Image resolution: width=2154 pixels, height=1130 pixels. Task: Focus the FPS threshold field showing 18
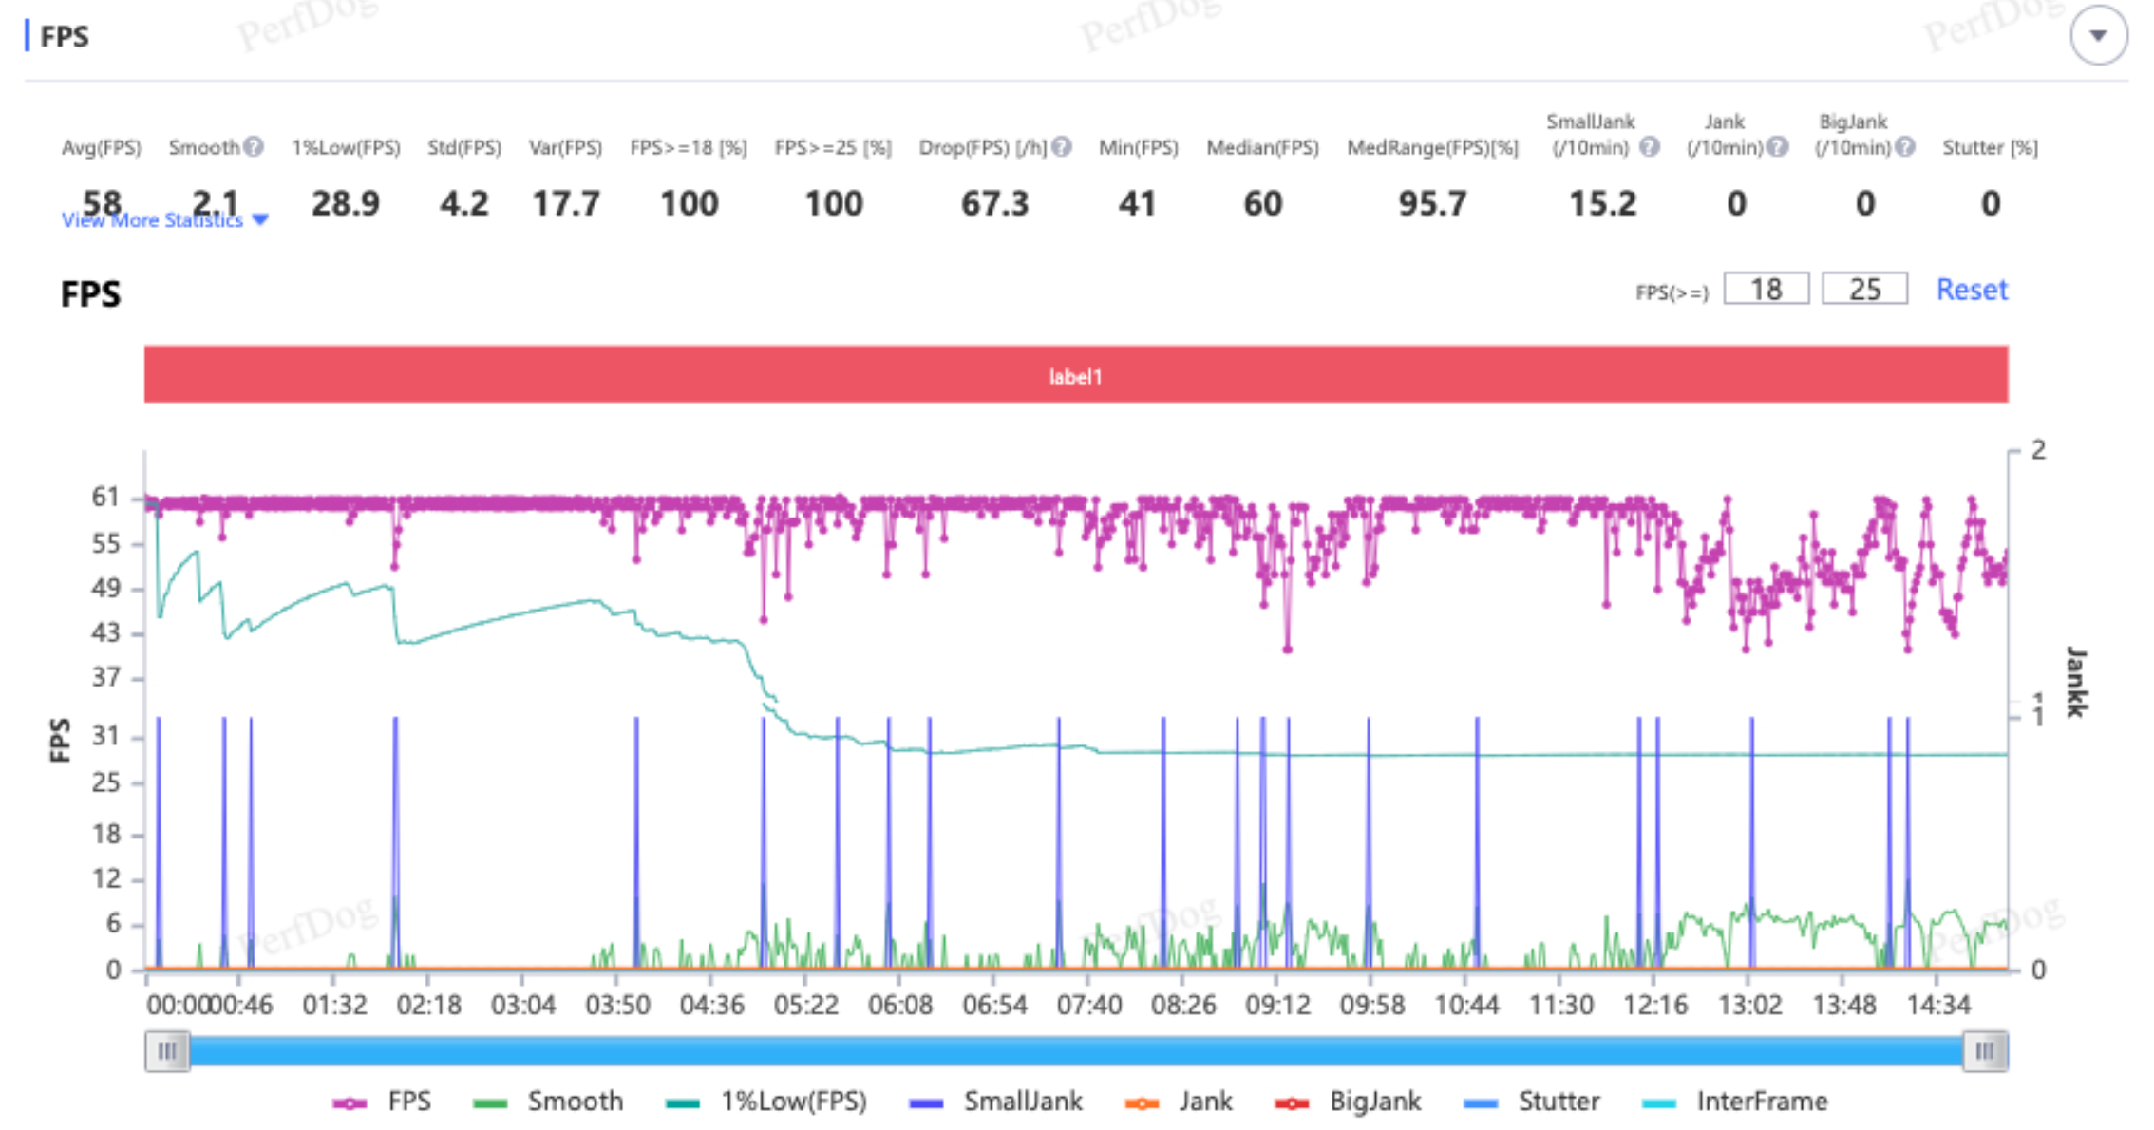[1767, 289]
